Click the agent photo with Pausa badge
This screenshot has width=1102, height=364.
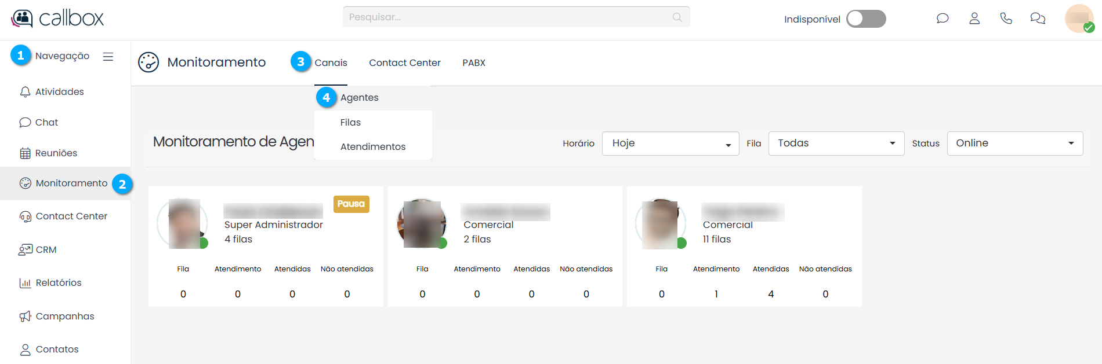(183, 224)
